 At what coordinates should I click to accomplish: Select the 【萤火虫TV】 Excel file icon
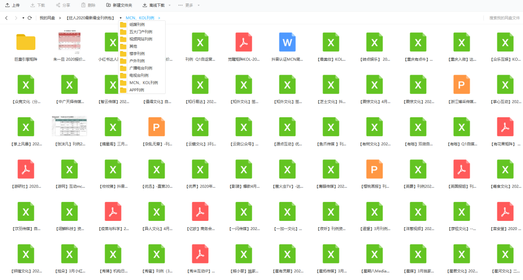pos(287,169)
